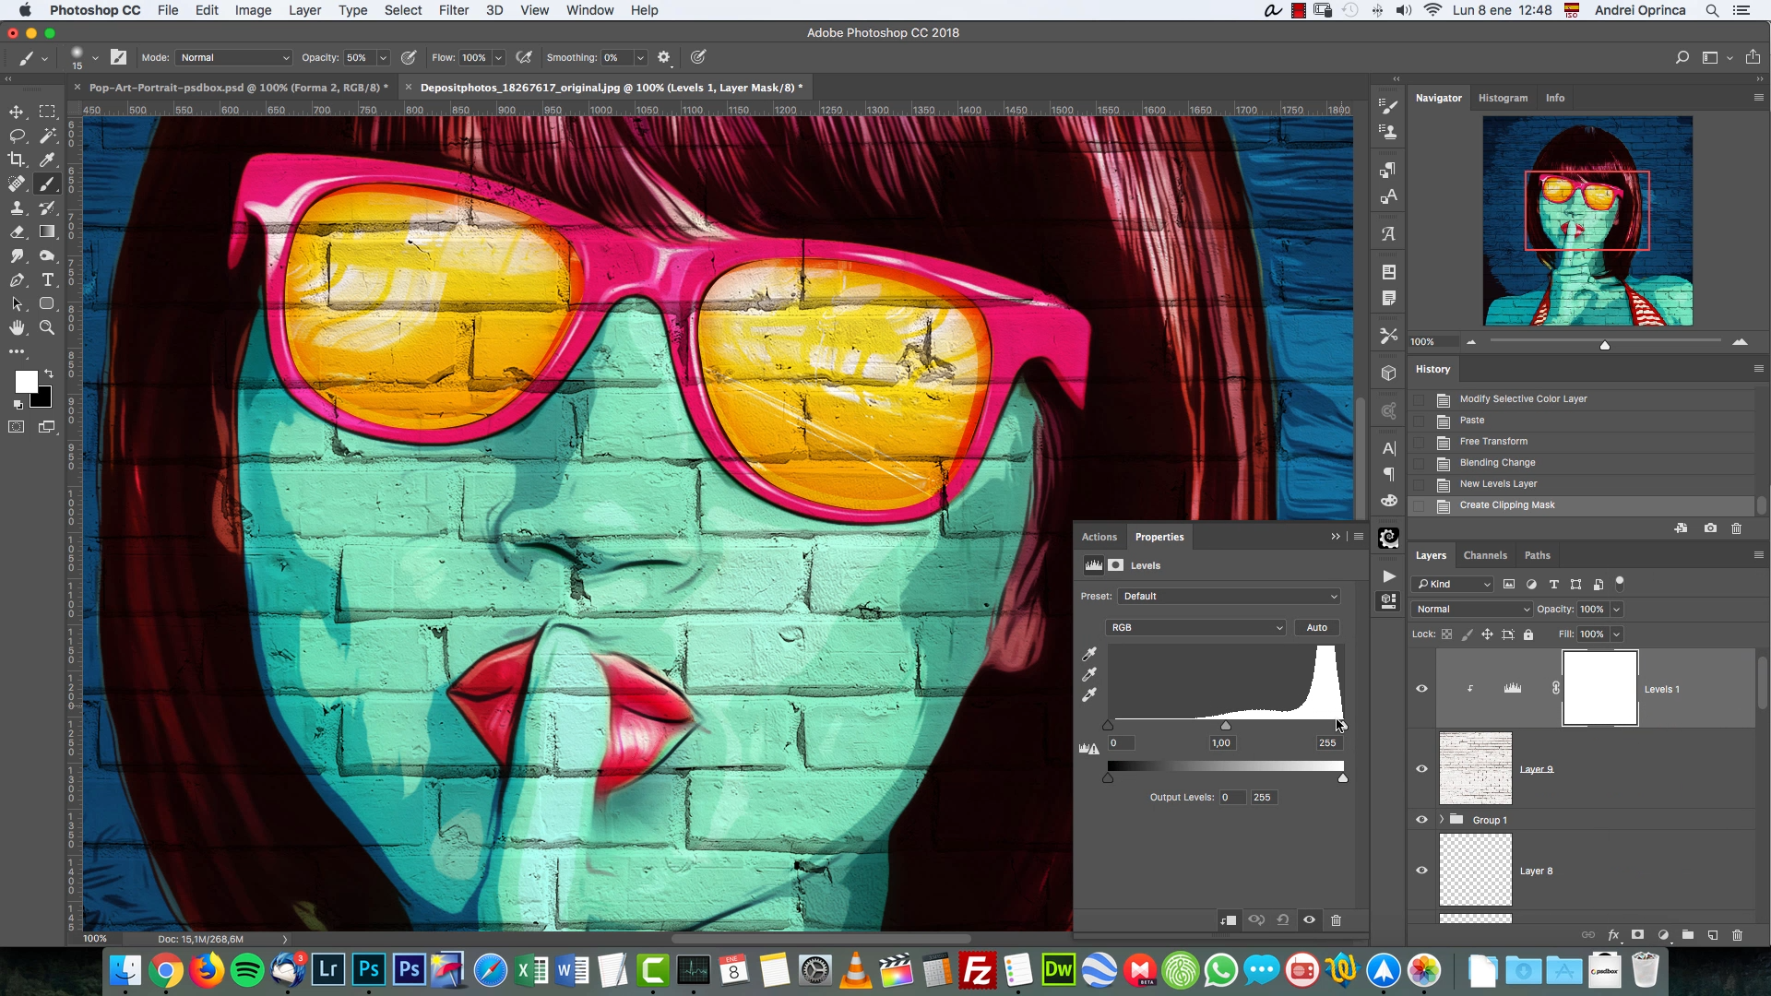Screen dimensions: 1771x996
Task: Toggle pressure for opacity button
Action: coord(409,57)
